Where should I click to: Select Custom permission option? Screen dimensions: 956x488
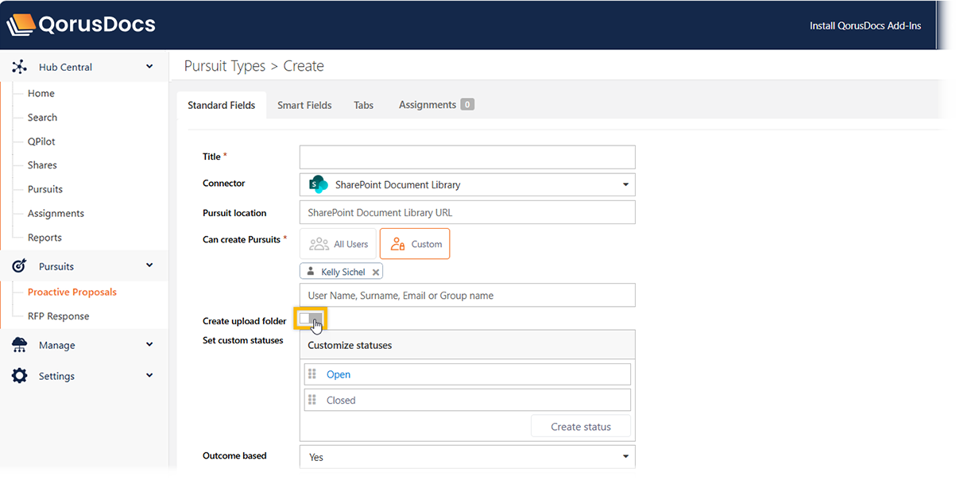pos(415,244)
